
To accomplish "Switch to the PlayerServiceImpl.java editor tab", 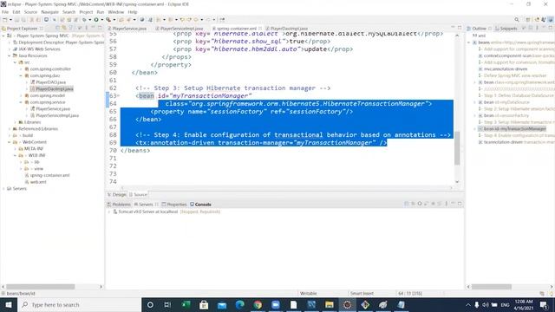I will pos(180,29).
